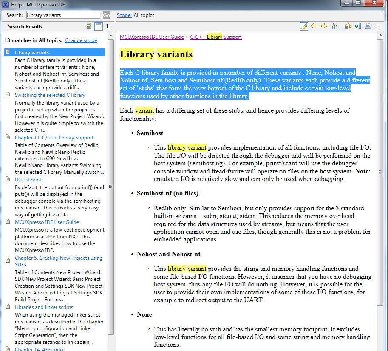
Task: Focus the Search input field
Action: pos(63,15)
